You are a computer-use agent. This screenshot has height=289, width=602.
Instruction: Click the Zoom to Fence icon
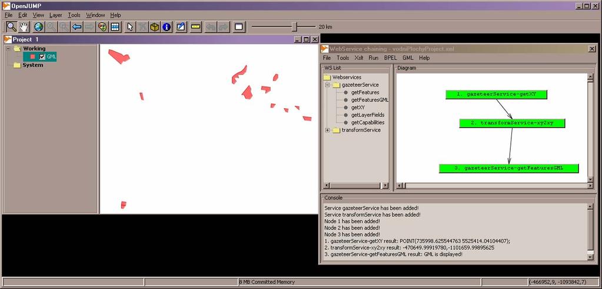[64, 27]
